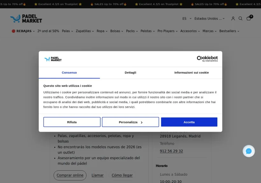
Task: Expand the Pelotas menu
Action: pos(148,31)
